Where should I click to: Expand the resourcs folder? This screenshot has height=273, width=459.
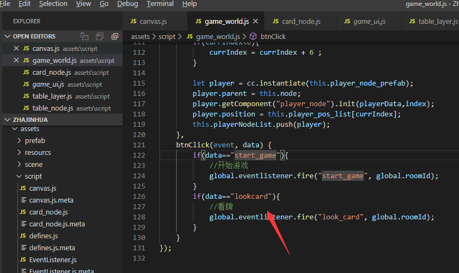click(20, 153)
